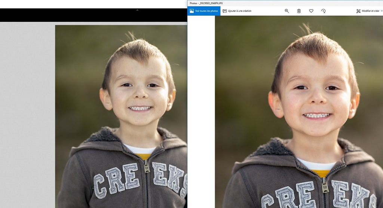The width and height of the screenshot is (383, 208).
Task: Expand the 'Modifier et créer' dropdown
Action: [x=369, y=11]
